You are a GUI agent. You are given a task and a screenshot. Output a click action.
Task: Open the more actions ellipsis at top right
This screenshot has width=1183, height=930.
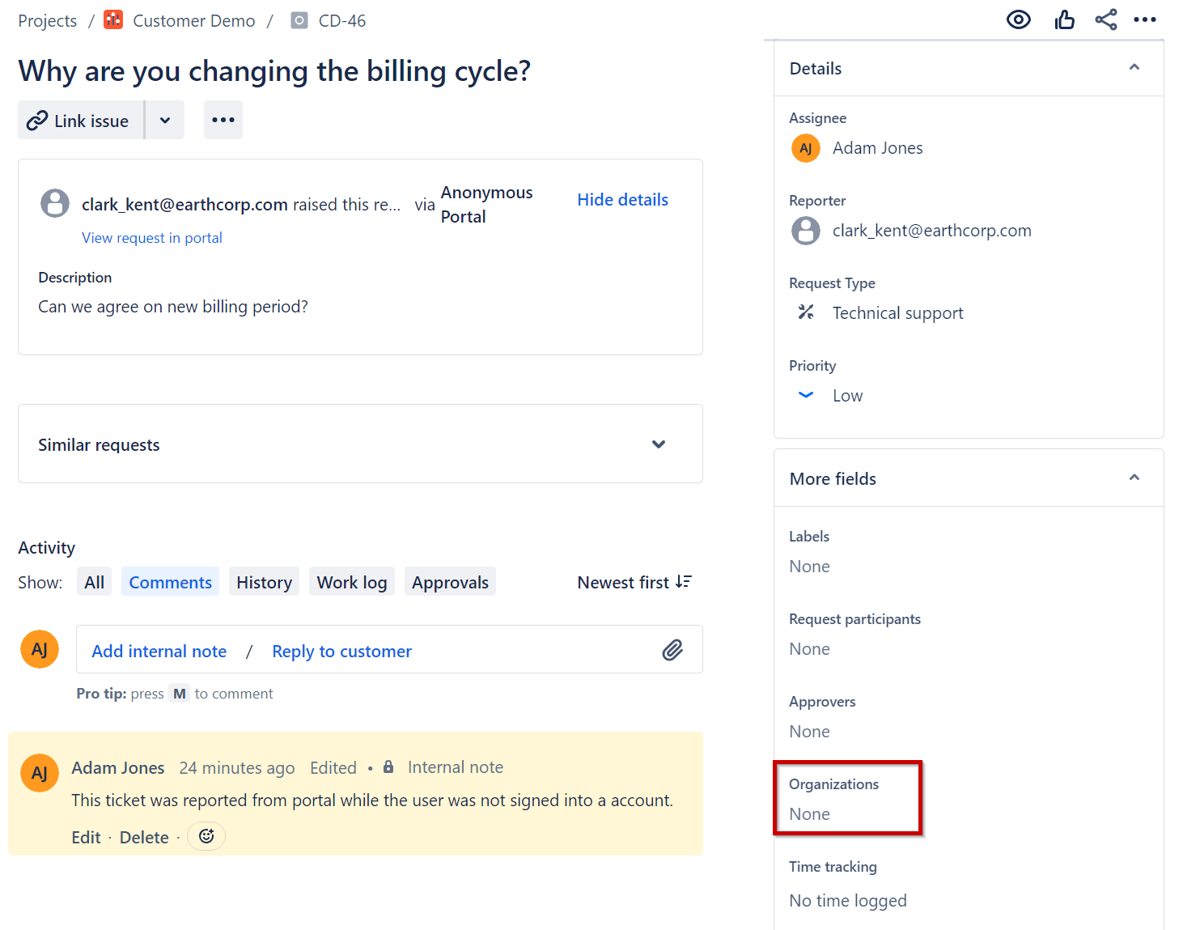tap(1146, 19)
